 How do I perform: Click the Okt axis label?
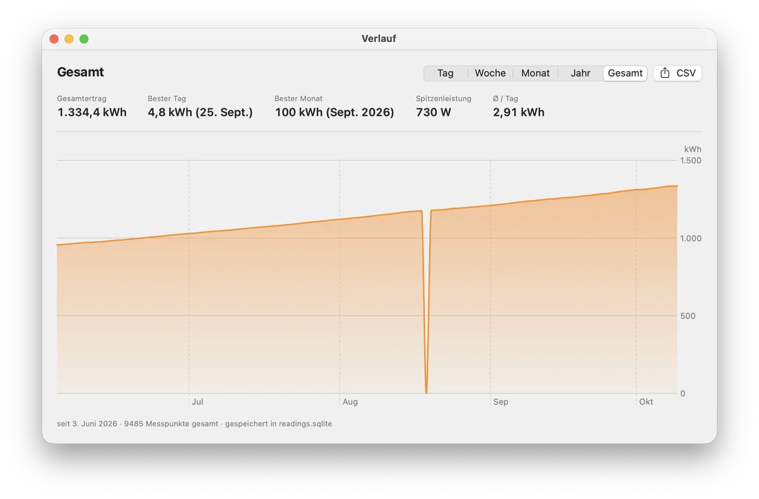tap(646, 402)
